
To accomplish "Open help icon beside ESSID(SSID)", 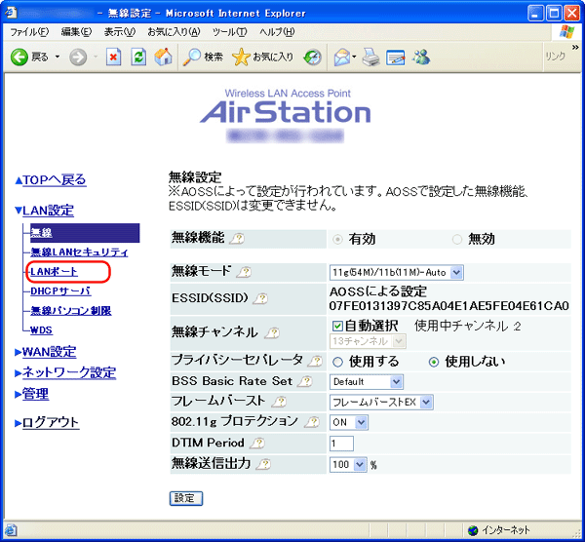I will pyautogui.click(x=260, y=298).
